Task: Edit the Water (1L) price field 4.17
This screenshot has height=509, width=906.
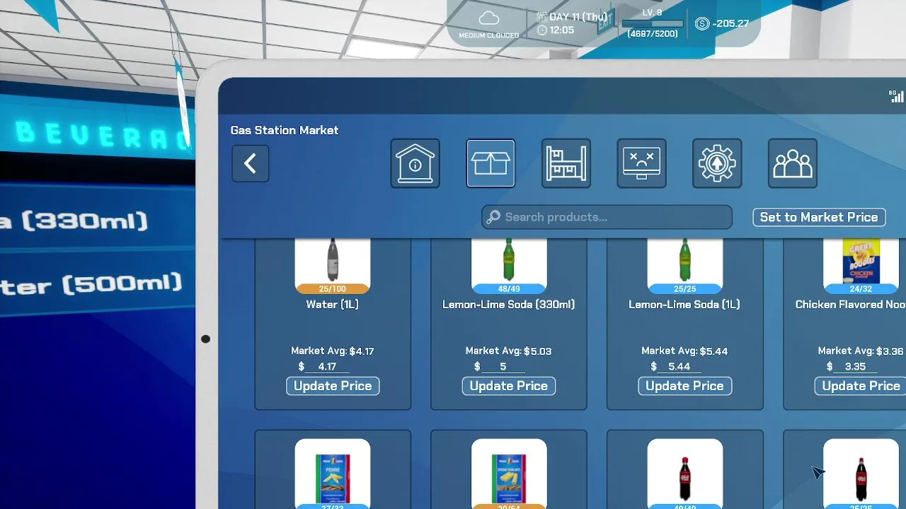Action: pyautogui.click(x=327, y=367)
